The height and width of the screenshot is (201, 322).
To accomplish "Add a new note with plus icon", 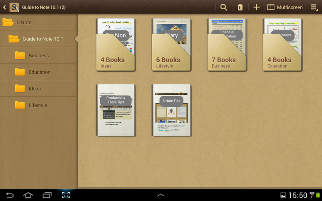I will pyautogui.click(x=256, y=7).
